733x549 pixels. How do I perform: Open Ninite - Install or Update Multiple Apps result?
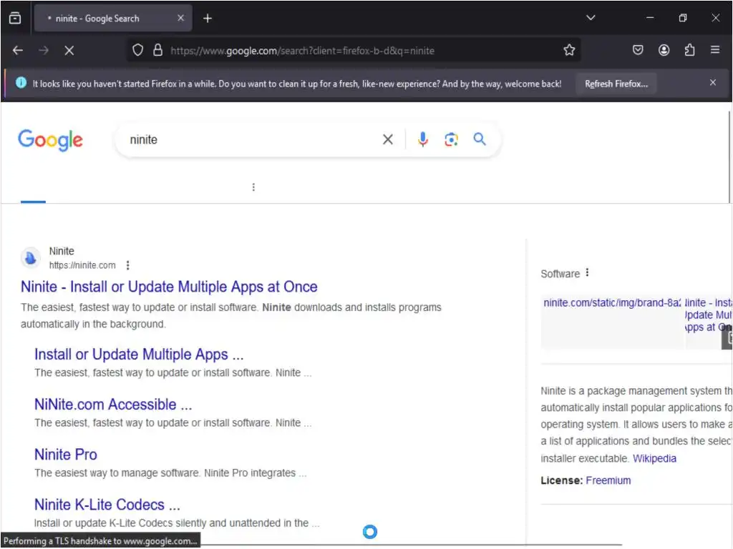(x=169, y=287)
